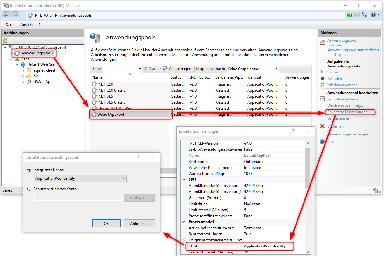The height and width of the screenshot is (256, 384).
Task: Select the Integriertes Konto radio button
Action: 30,170
